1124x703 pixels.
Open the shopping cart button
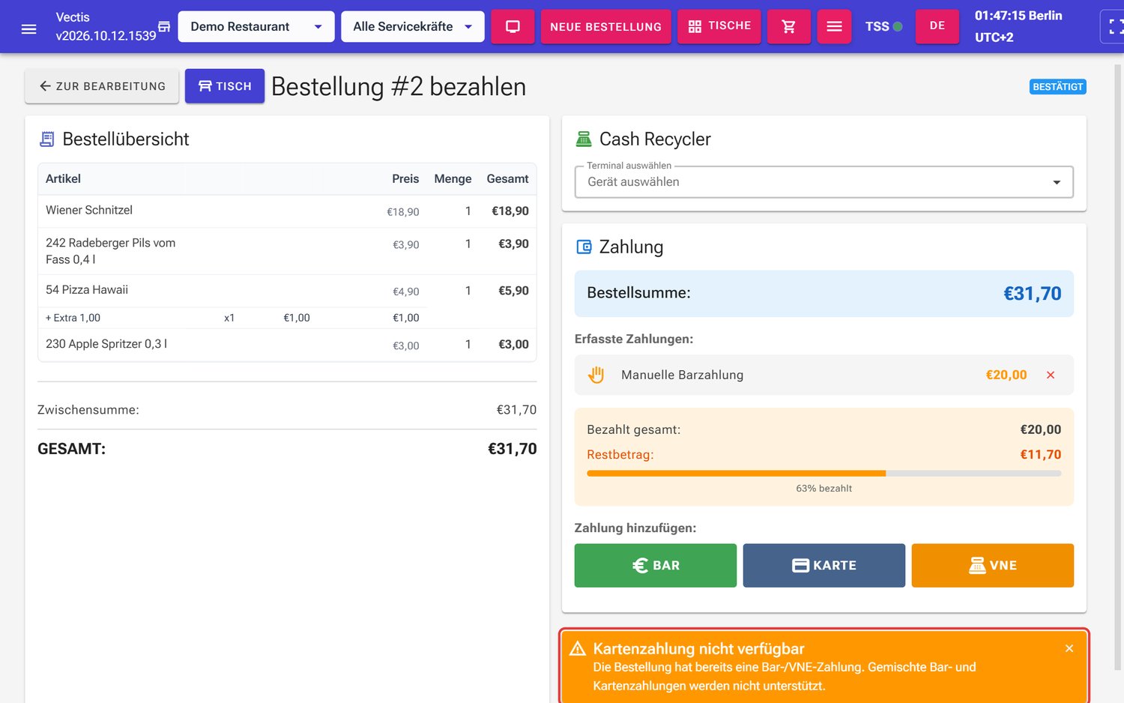[x=789, y=26]
